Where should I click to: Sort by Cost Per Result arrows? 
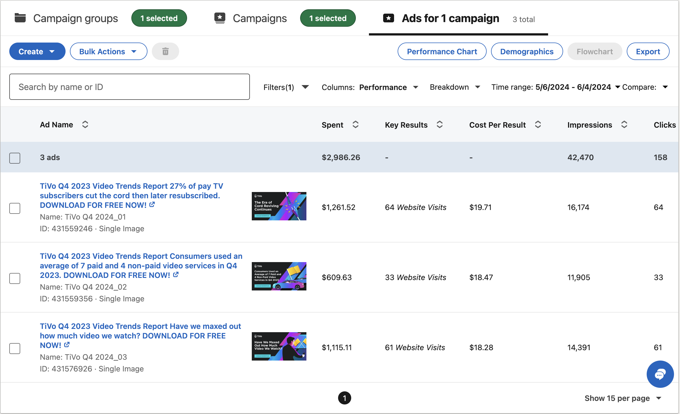[x=538, y=125]
